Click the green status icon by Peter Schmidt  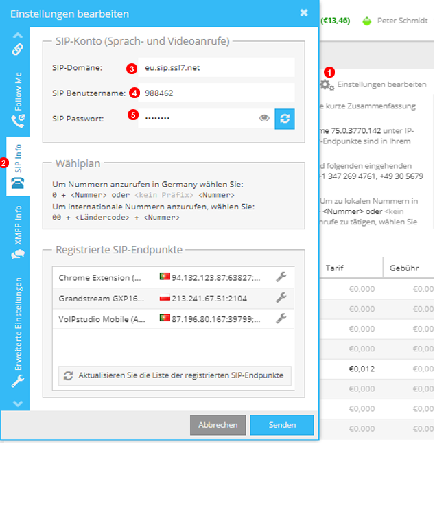point(366,21)
